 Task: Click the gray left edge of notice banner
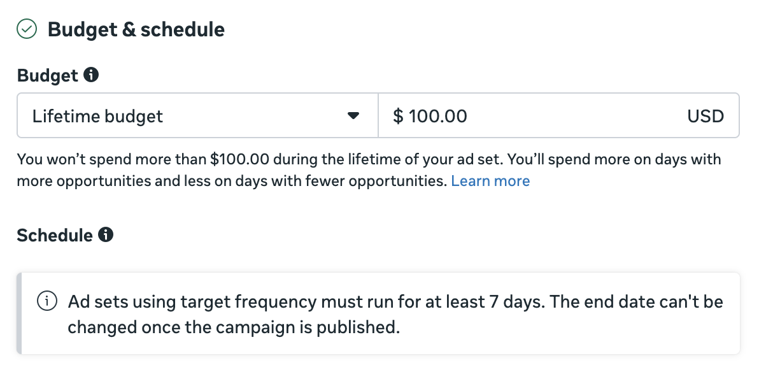tap(19, 313)
